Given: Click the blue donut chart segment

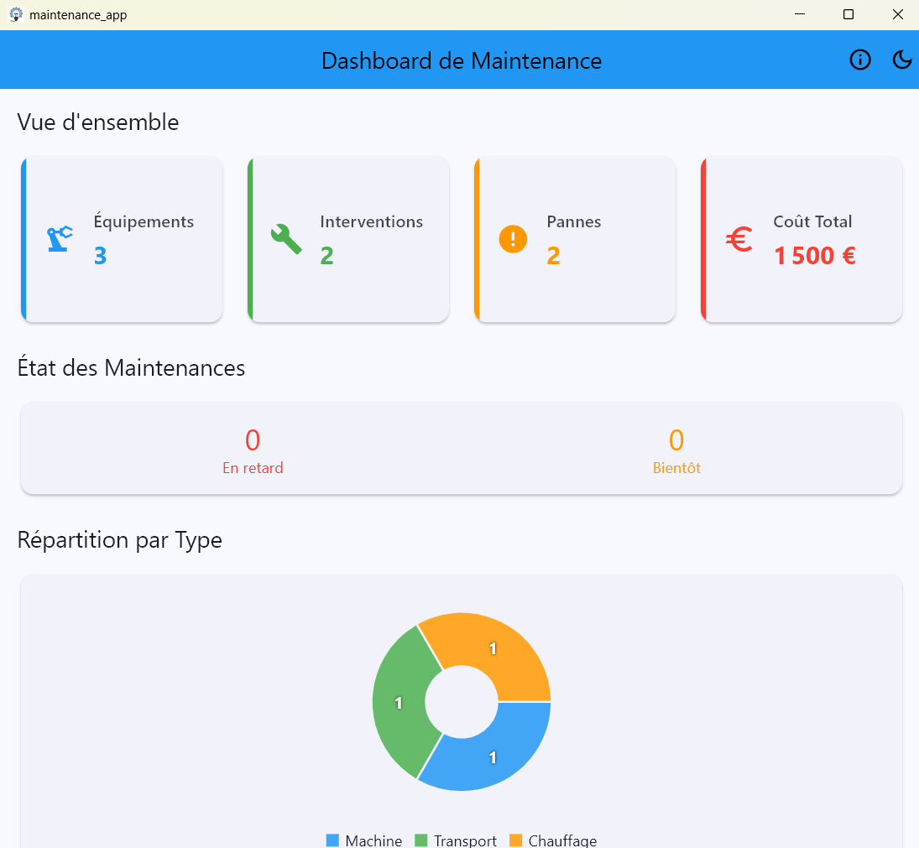Looking at the screenshot, I should 493,757.
